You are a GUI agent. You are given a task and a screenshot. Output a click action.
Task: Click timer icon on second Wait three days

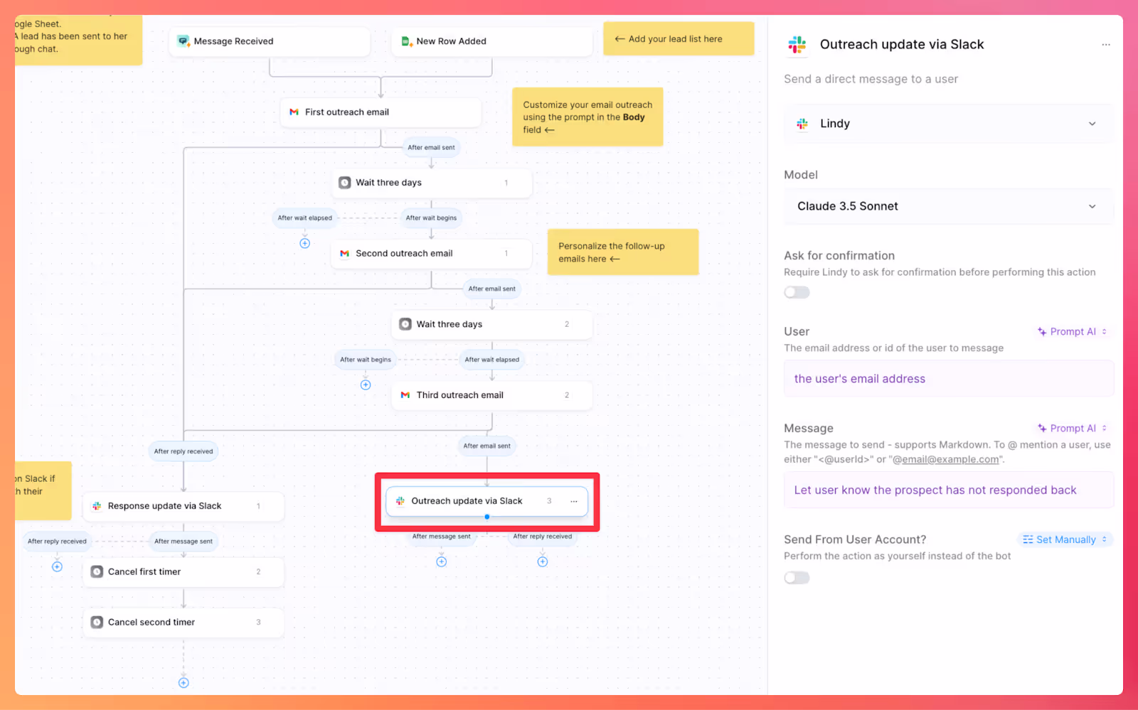(405, 324)
